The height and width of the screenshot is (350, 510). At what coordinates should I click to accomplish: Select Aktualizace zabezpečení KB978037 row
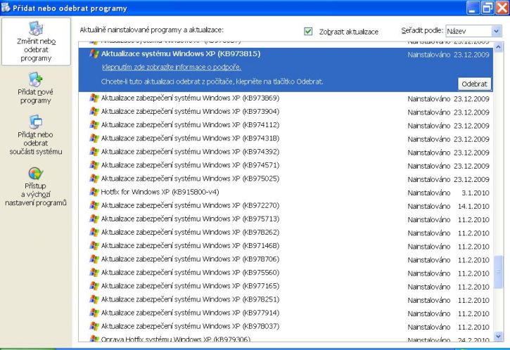click(286, 327)
